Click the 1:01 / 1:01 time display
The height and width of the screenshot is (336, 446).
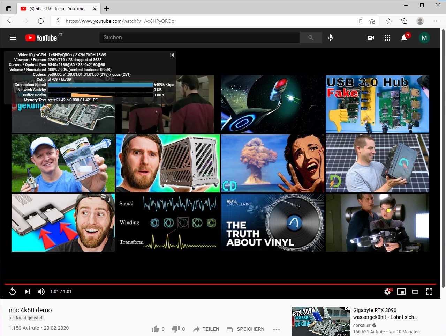(61, 292)
